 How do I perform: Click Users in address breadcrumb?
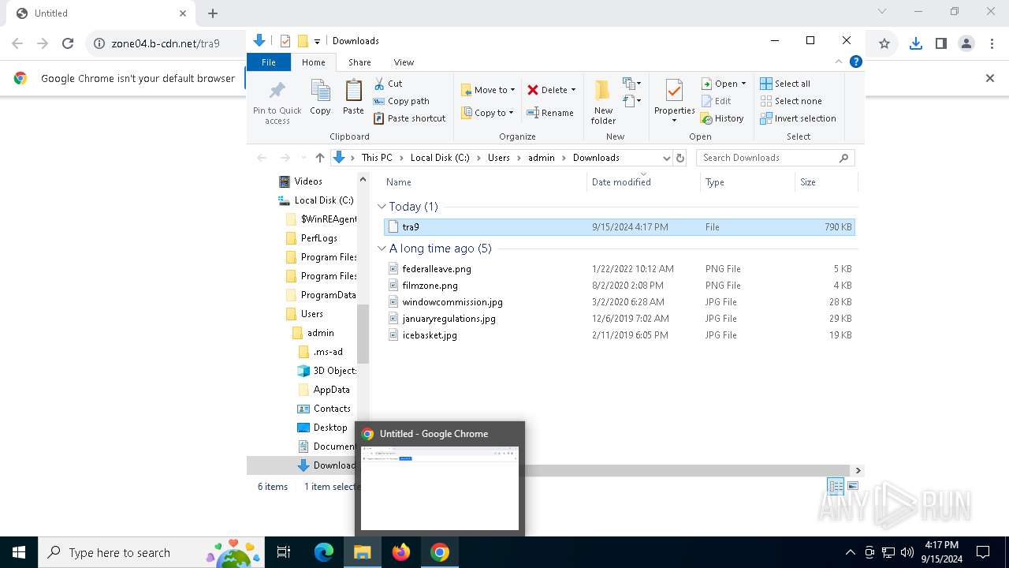(498, 158)
